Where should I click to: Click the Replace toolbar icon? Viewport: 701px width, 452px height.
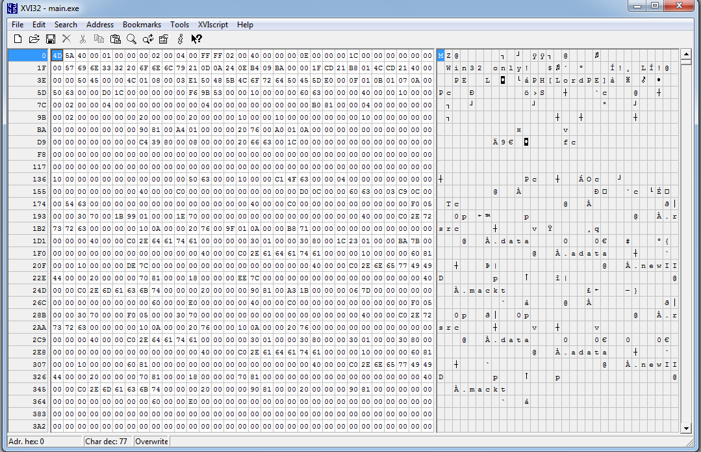148,39
